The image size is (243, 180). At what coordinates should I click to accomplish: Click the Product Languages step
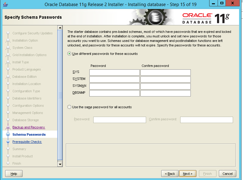pyautogui.click(x=27, y=69)
